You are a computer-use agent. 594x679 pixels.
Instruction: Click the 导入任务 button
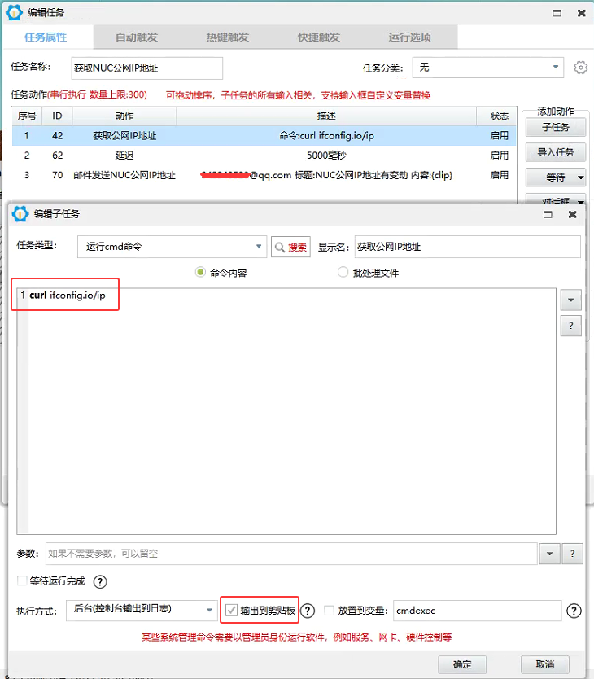(x=555, y=152)
